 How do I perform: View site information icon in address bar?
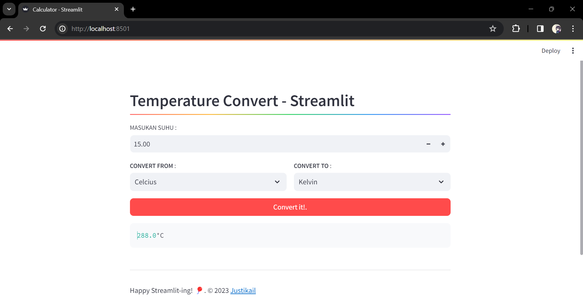coord(62,28)
